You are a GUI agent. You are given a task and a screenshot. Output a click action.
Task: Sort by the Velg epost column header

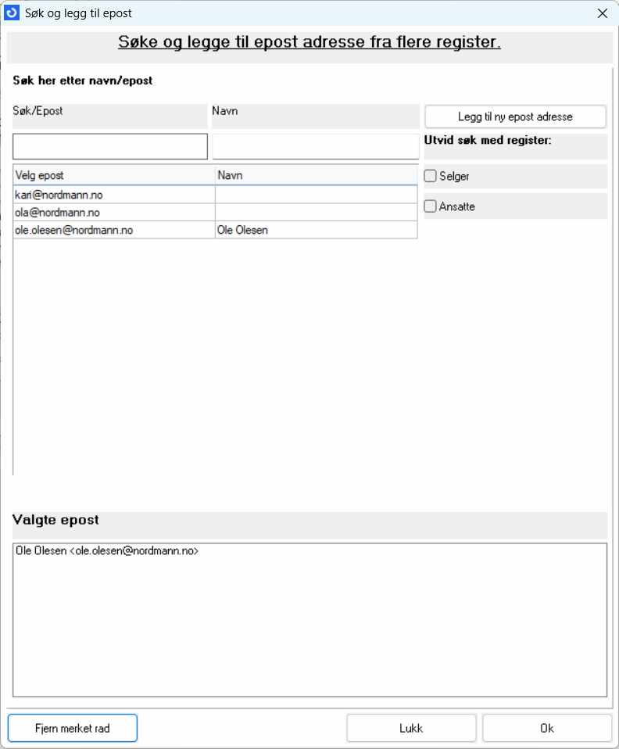coord(114,176)
